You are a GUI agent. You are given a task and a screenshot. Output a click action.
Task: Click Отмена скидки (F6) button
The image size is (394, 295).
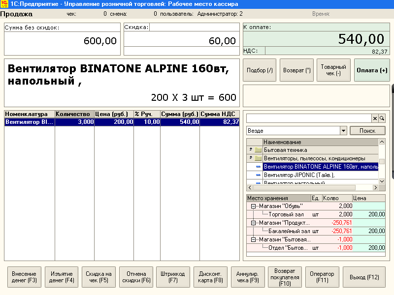tap(136, 277)
